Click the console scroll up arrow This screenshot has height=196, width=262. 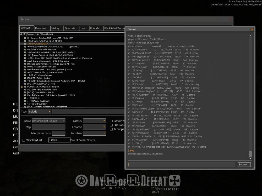250,36
